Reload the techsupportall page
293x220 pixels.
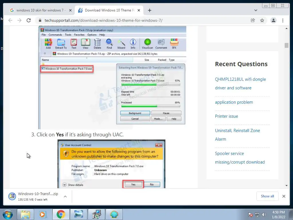coord(29,20)
